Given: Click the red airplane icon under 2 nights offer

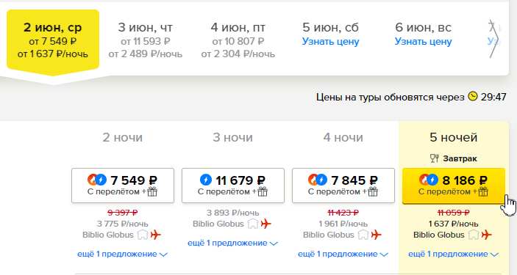Looking at the screenshot, I should [x=156, y=235].
